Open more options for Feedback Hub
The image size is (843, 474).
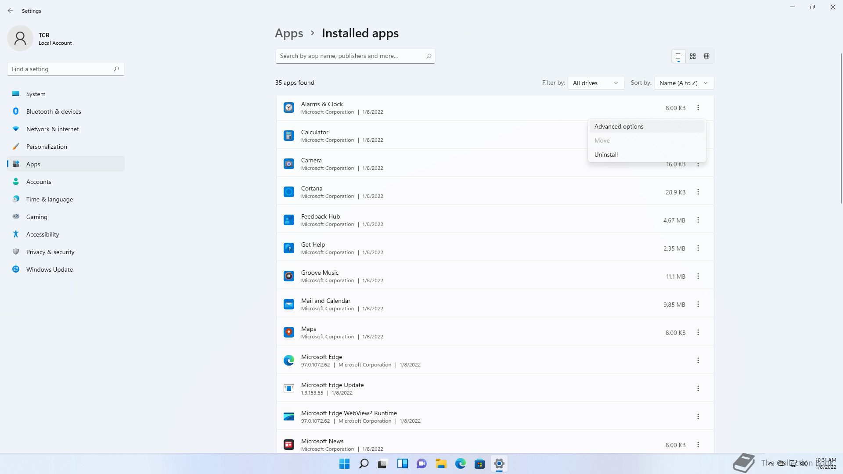click(698, 220)
